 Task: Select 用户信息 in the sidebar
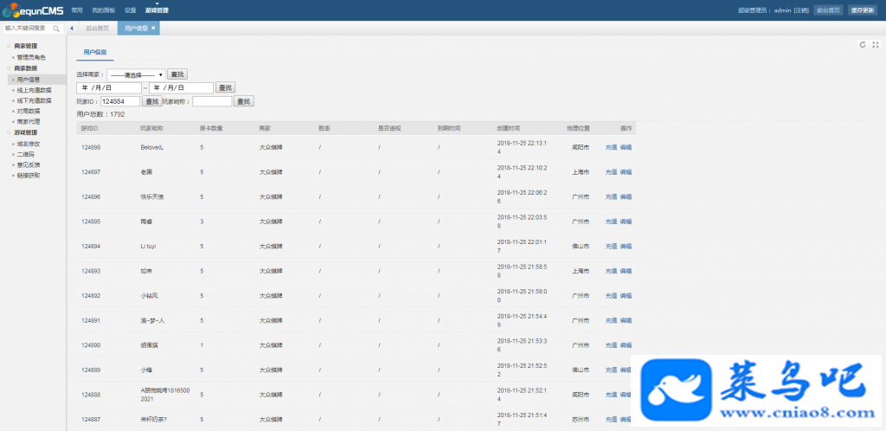point(29,80)
